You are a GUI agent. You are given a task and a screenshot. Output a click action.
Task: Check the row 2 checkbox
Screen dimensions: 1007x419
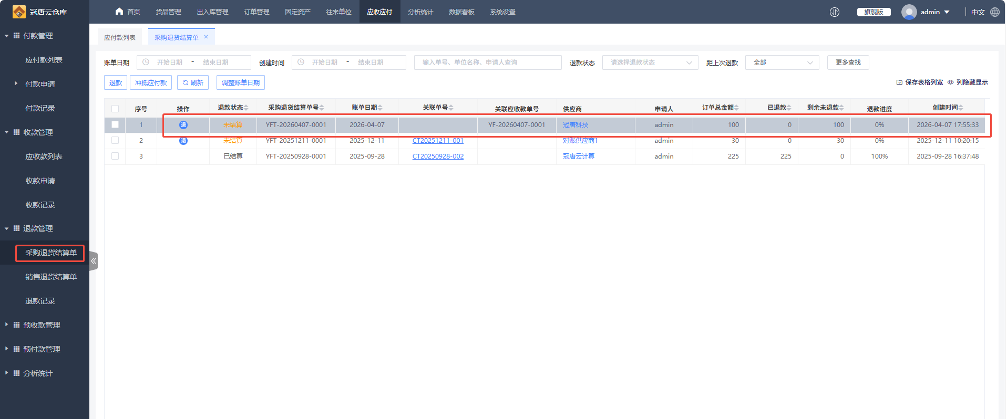click(115, 140)
